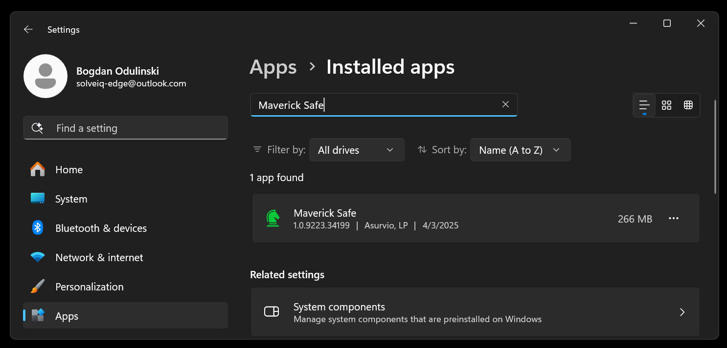Click the 266 MB size text

(635, 219)
